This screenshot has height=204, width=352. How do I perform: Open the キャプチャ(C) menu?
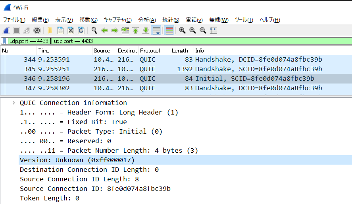117,20
